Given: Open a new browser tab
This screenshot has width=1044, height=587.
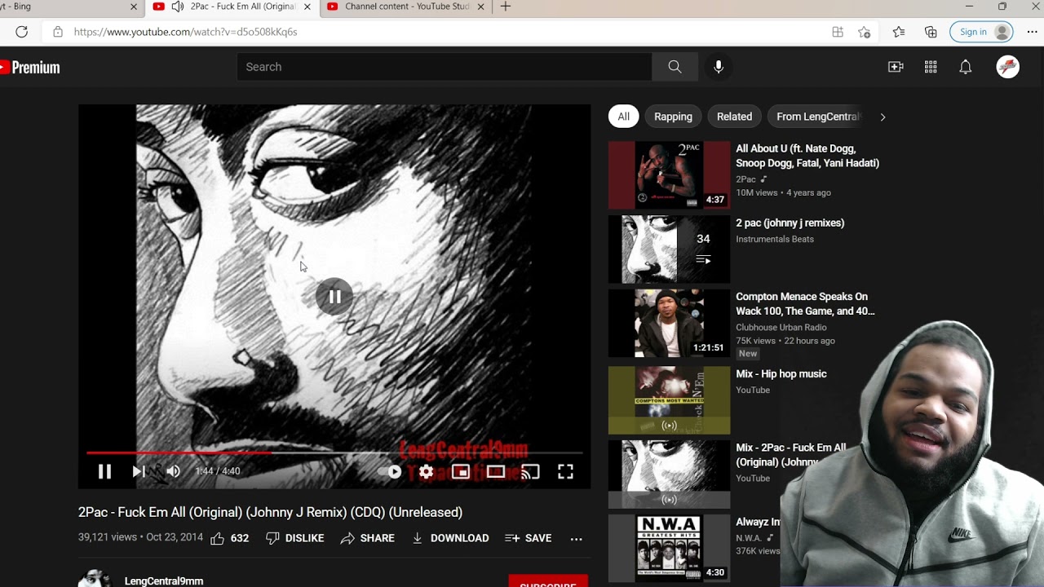Looking at the screenshot, I should 506,7.
